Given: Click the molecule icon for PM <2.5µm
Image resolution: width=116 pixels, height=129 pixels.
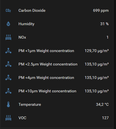Looking at the screenshot, I should coord(8,64).
